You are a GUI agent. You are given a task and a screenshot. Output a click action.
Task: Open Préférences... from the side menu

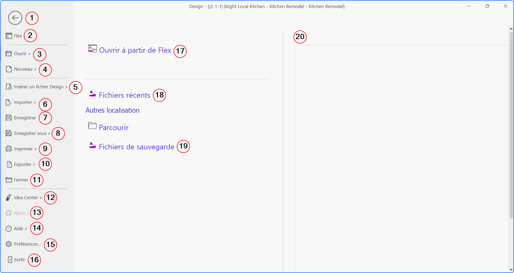27,244
